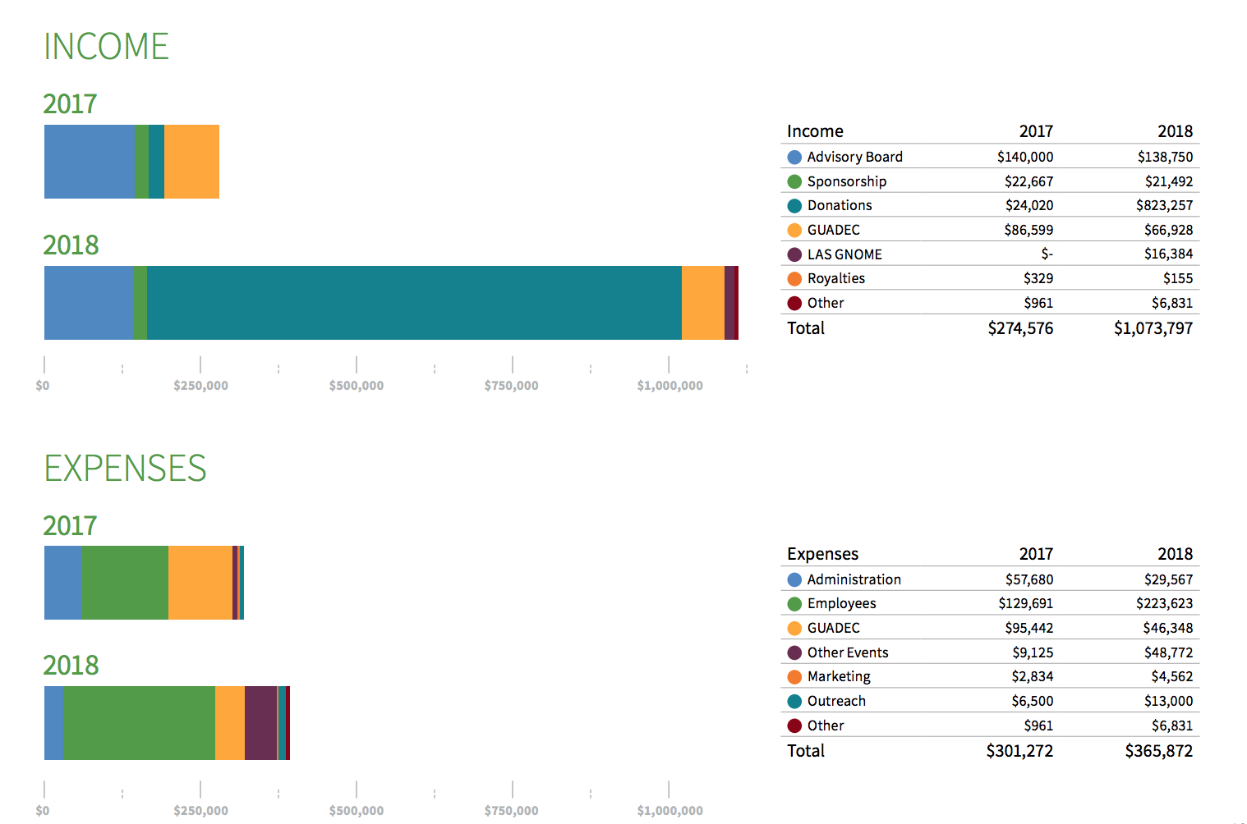Click the teal Outreach legend dot

pyautogui.click(x=794, y=702)
